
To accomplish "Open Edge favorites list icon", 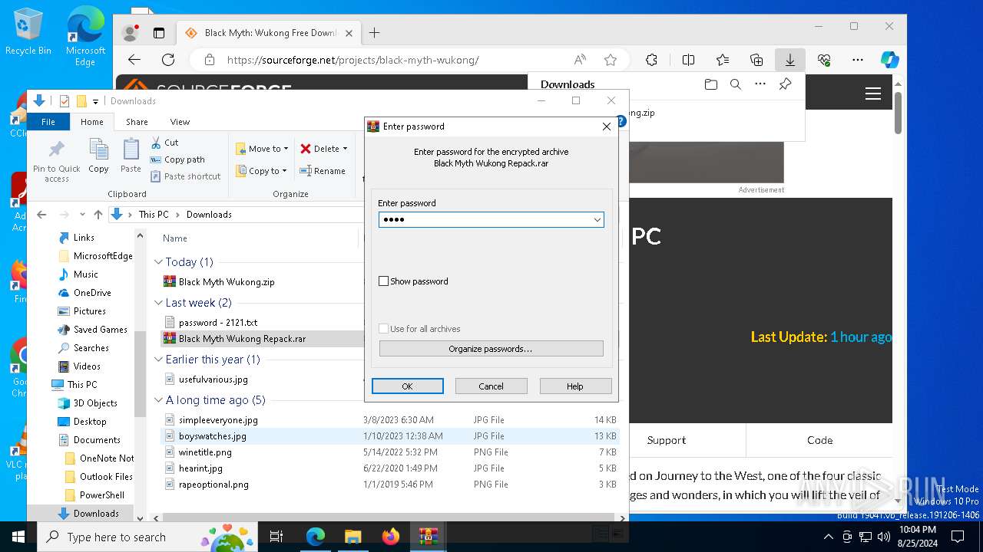I will (x=723, y=60).
